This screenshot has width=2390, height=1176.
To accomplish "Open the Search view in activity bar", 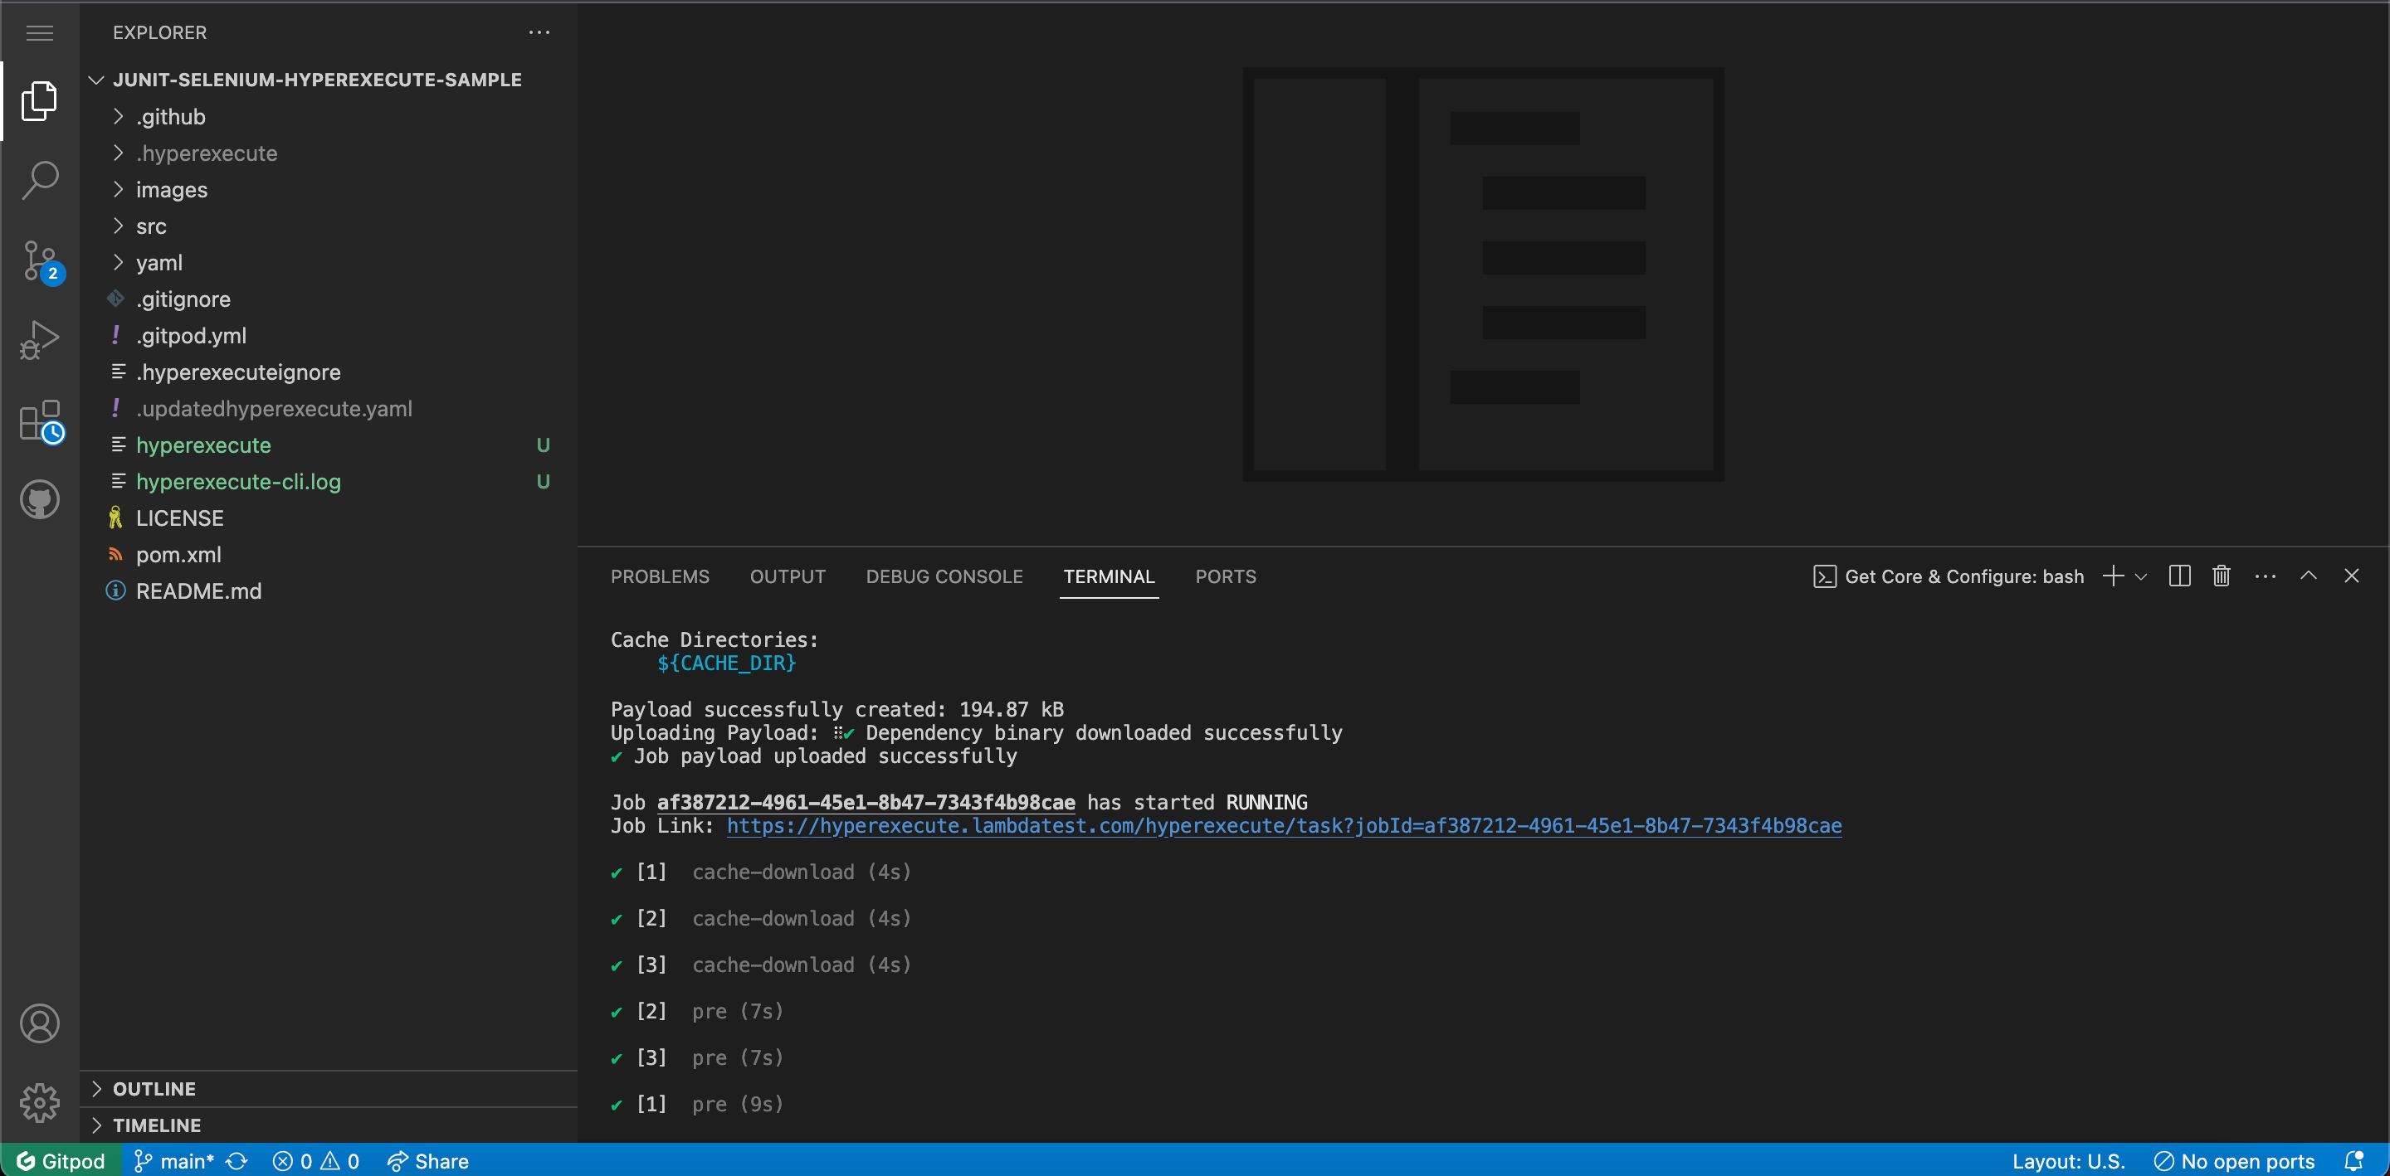I will click(x=40, y=180).
